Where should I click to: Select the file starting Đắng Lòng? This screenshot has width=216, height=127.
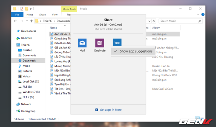tap(60, 39)
